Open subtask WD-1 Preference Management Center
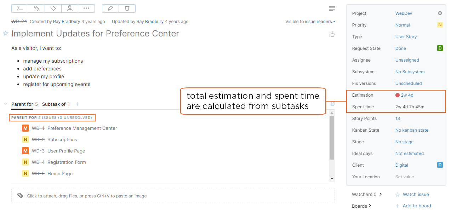Image resolution: width=457 pixels, height=213 pixels. click(82, 128)
